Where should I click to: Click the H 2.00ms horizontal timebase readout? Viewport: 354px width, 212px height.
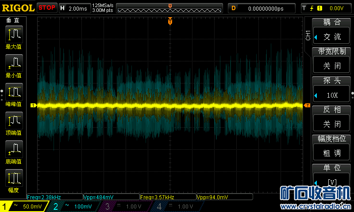pos(74,8)
